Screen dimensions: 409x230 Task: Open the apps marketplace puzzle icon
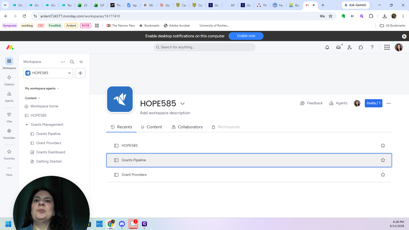[361, 47]
